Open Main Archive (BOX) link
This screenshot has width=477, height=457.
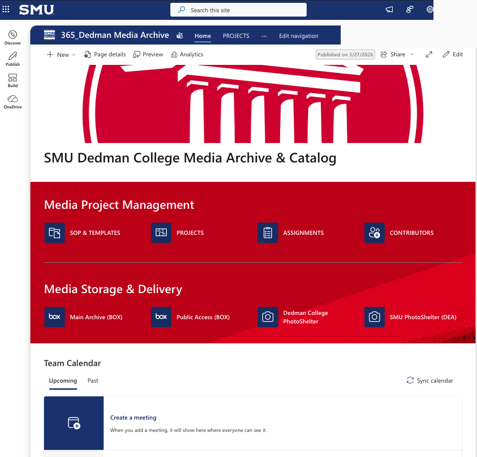tap(96, 317)
